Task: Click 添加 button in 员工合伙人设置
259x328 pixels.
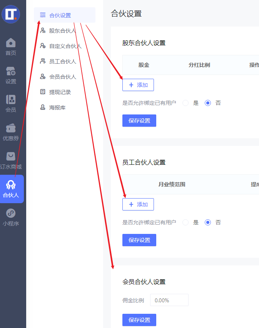Action: coord(138,204)
